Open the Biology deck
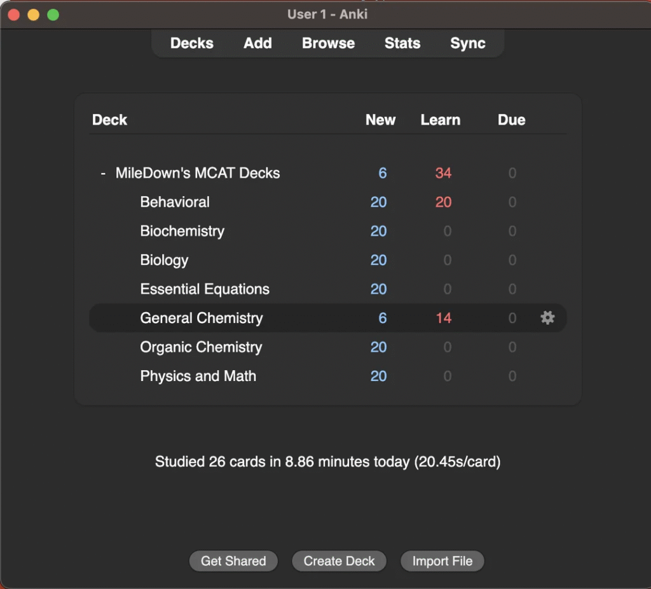651x589 pixels. click(x=164, y=260)
